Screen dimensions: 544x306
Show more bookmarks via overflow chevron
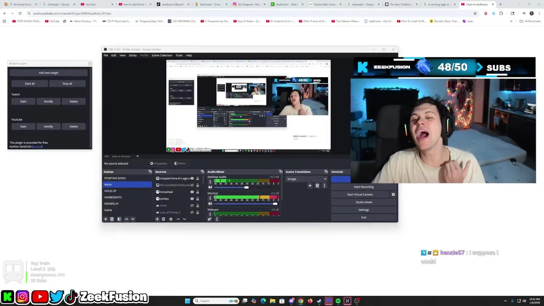(511, 21)
